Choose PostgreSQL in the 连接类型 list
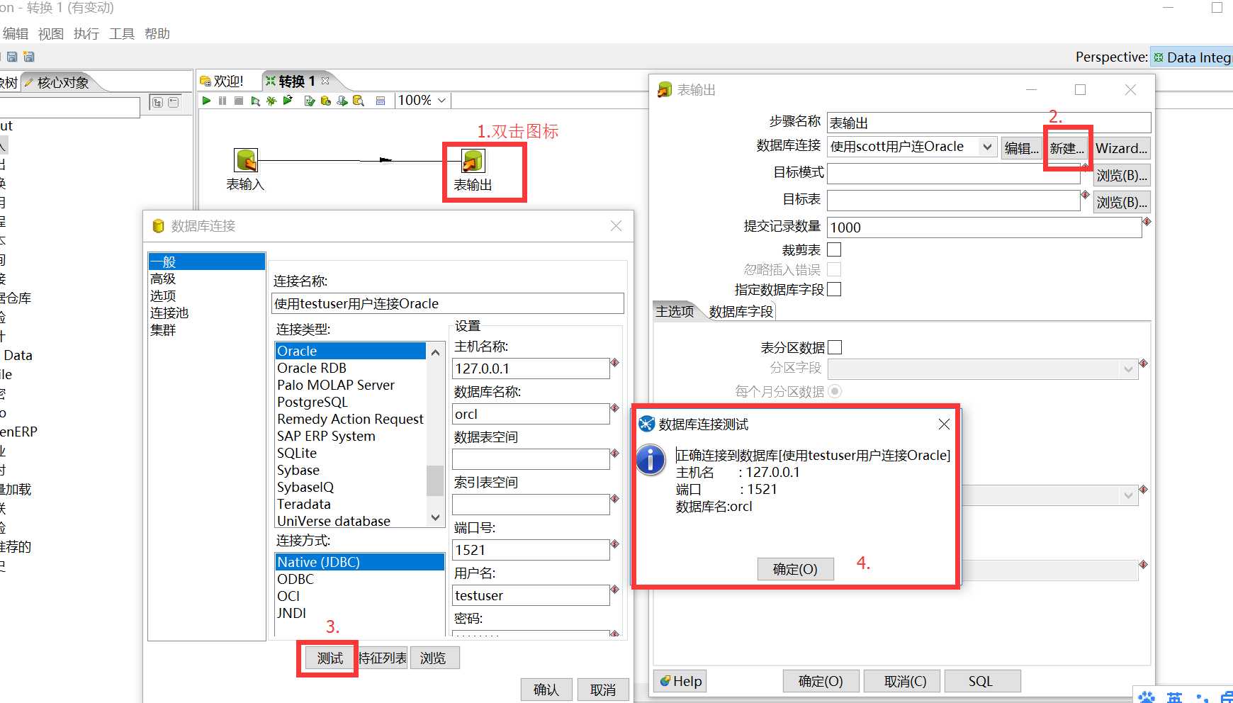This screenshot has height=703, width=1233. (x=350, y=402)
